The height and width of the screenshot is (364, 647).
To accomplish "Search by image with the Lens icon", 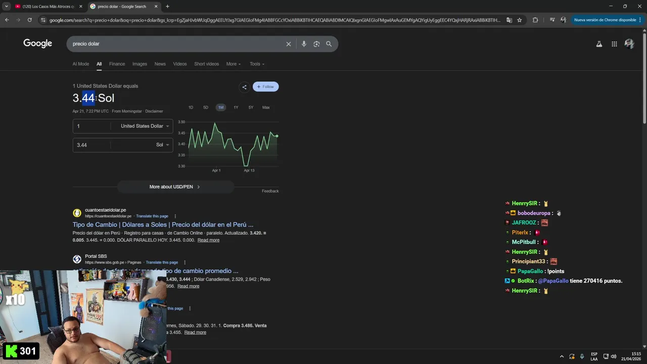I will point(316,44).
